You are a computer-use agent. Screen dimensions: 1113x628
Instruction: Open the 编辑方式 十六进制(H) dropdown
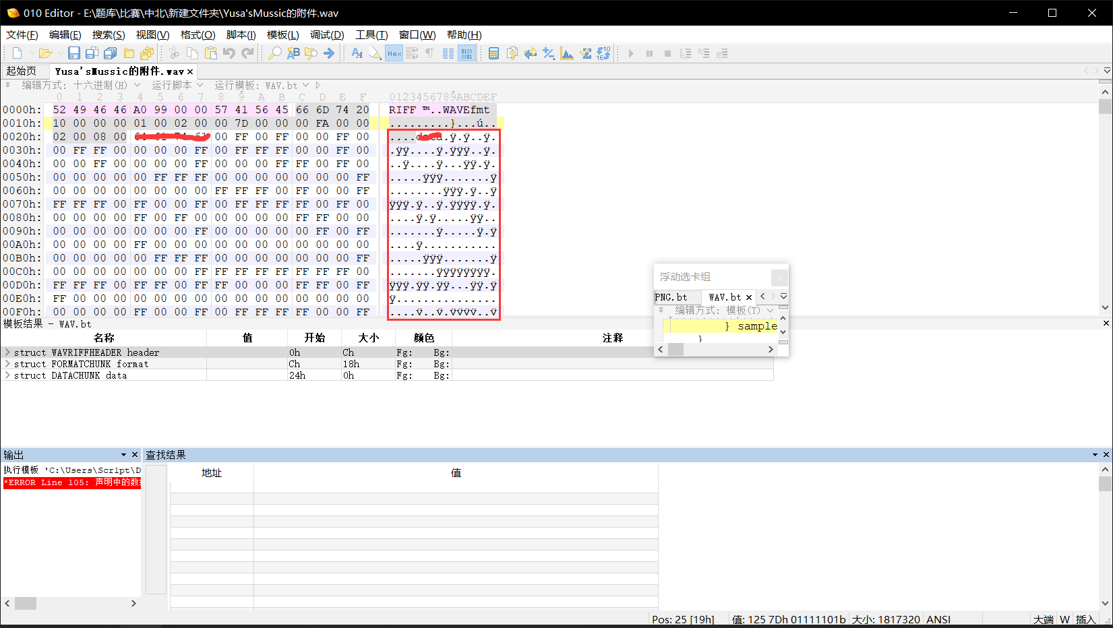click(81, 85)
